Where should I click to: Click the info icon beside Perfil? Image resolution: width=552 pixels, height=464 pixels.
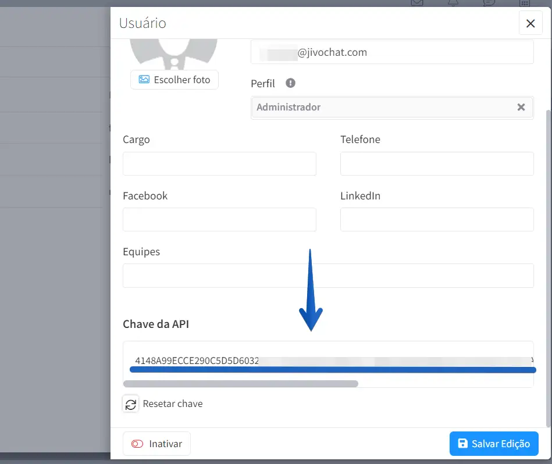(x=291, y=83)
